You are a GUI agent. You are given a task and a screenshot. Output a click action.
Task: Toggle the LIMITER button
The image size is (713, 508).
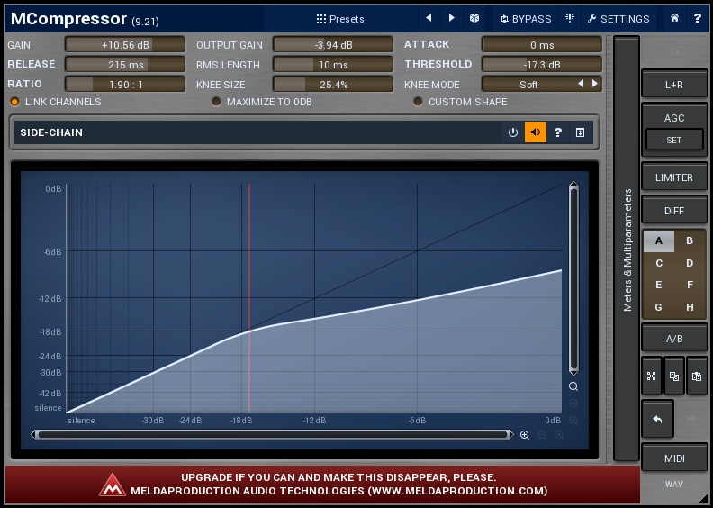click(674, 177)
